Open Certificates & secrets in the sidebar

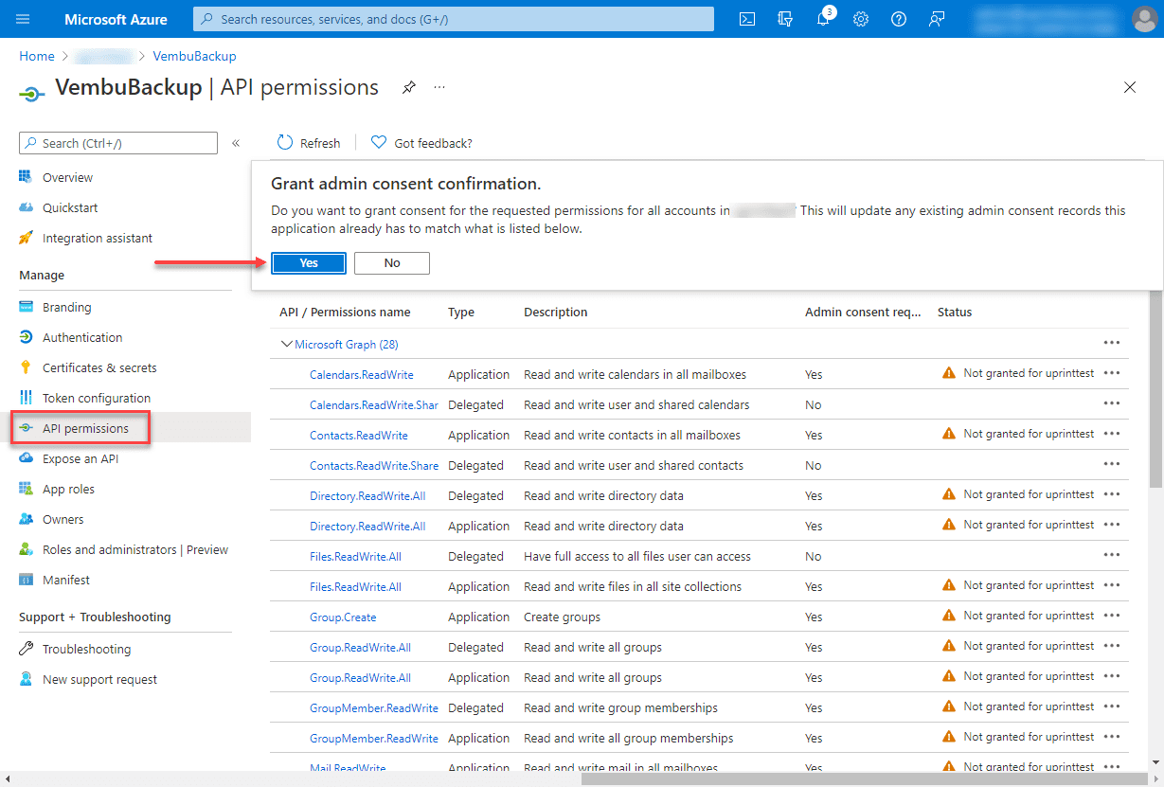pyautogui.click(x=99, y=367)
